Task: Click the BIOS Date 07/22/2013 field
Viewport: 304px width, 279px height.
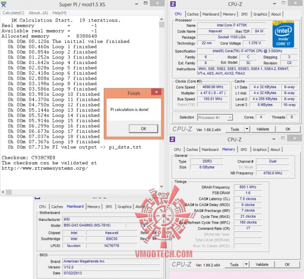Action: coord(111,273)
